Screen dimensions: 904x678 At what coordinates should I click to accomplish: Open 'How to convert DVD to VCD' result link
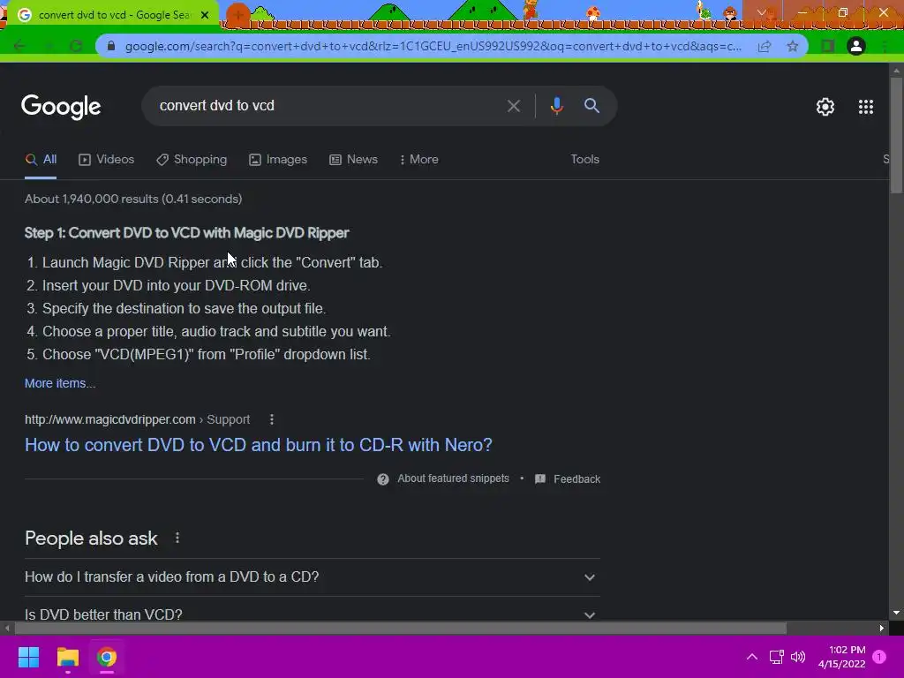pos(259,445)
